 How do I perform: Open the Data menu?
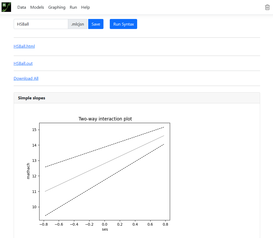(x=22, y=7)
